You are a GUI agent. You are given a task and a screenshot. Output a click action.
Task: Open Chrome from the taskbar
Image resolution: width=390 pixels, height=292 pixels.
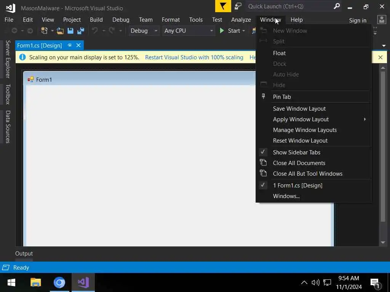59,282
